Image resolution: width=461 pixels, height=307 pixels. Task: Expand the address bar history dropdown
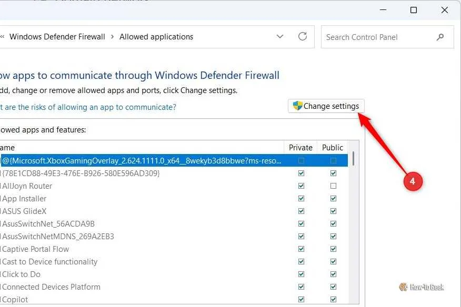(x=280, y=36)
